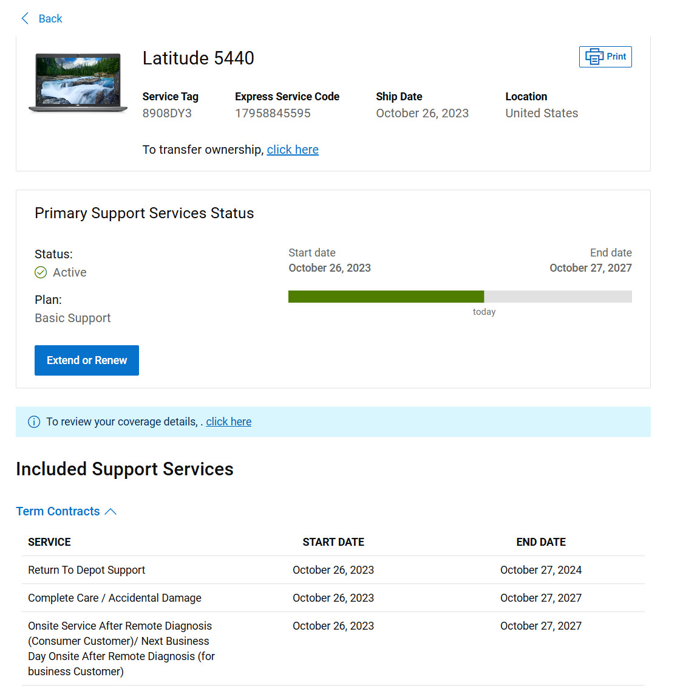Viewport: 683px width, 688px height.
Task: Click the printer icon in Print button
Action: pos(594,57)
